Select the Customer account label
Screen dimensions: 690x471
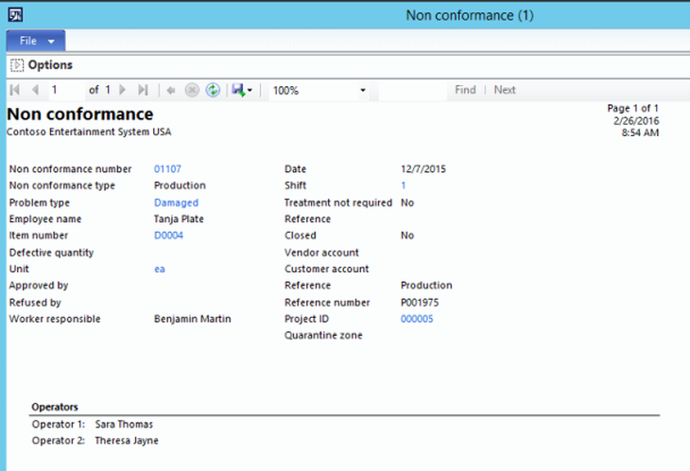[326, 269]
